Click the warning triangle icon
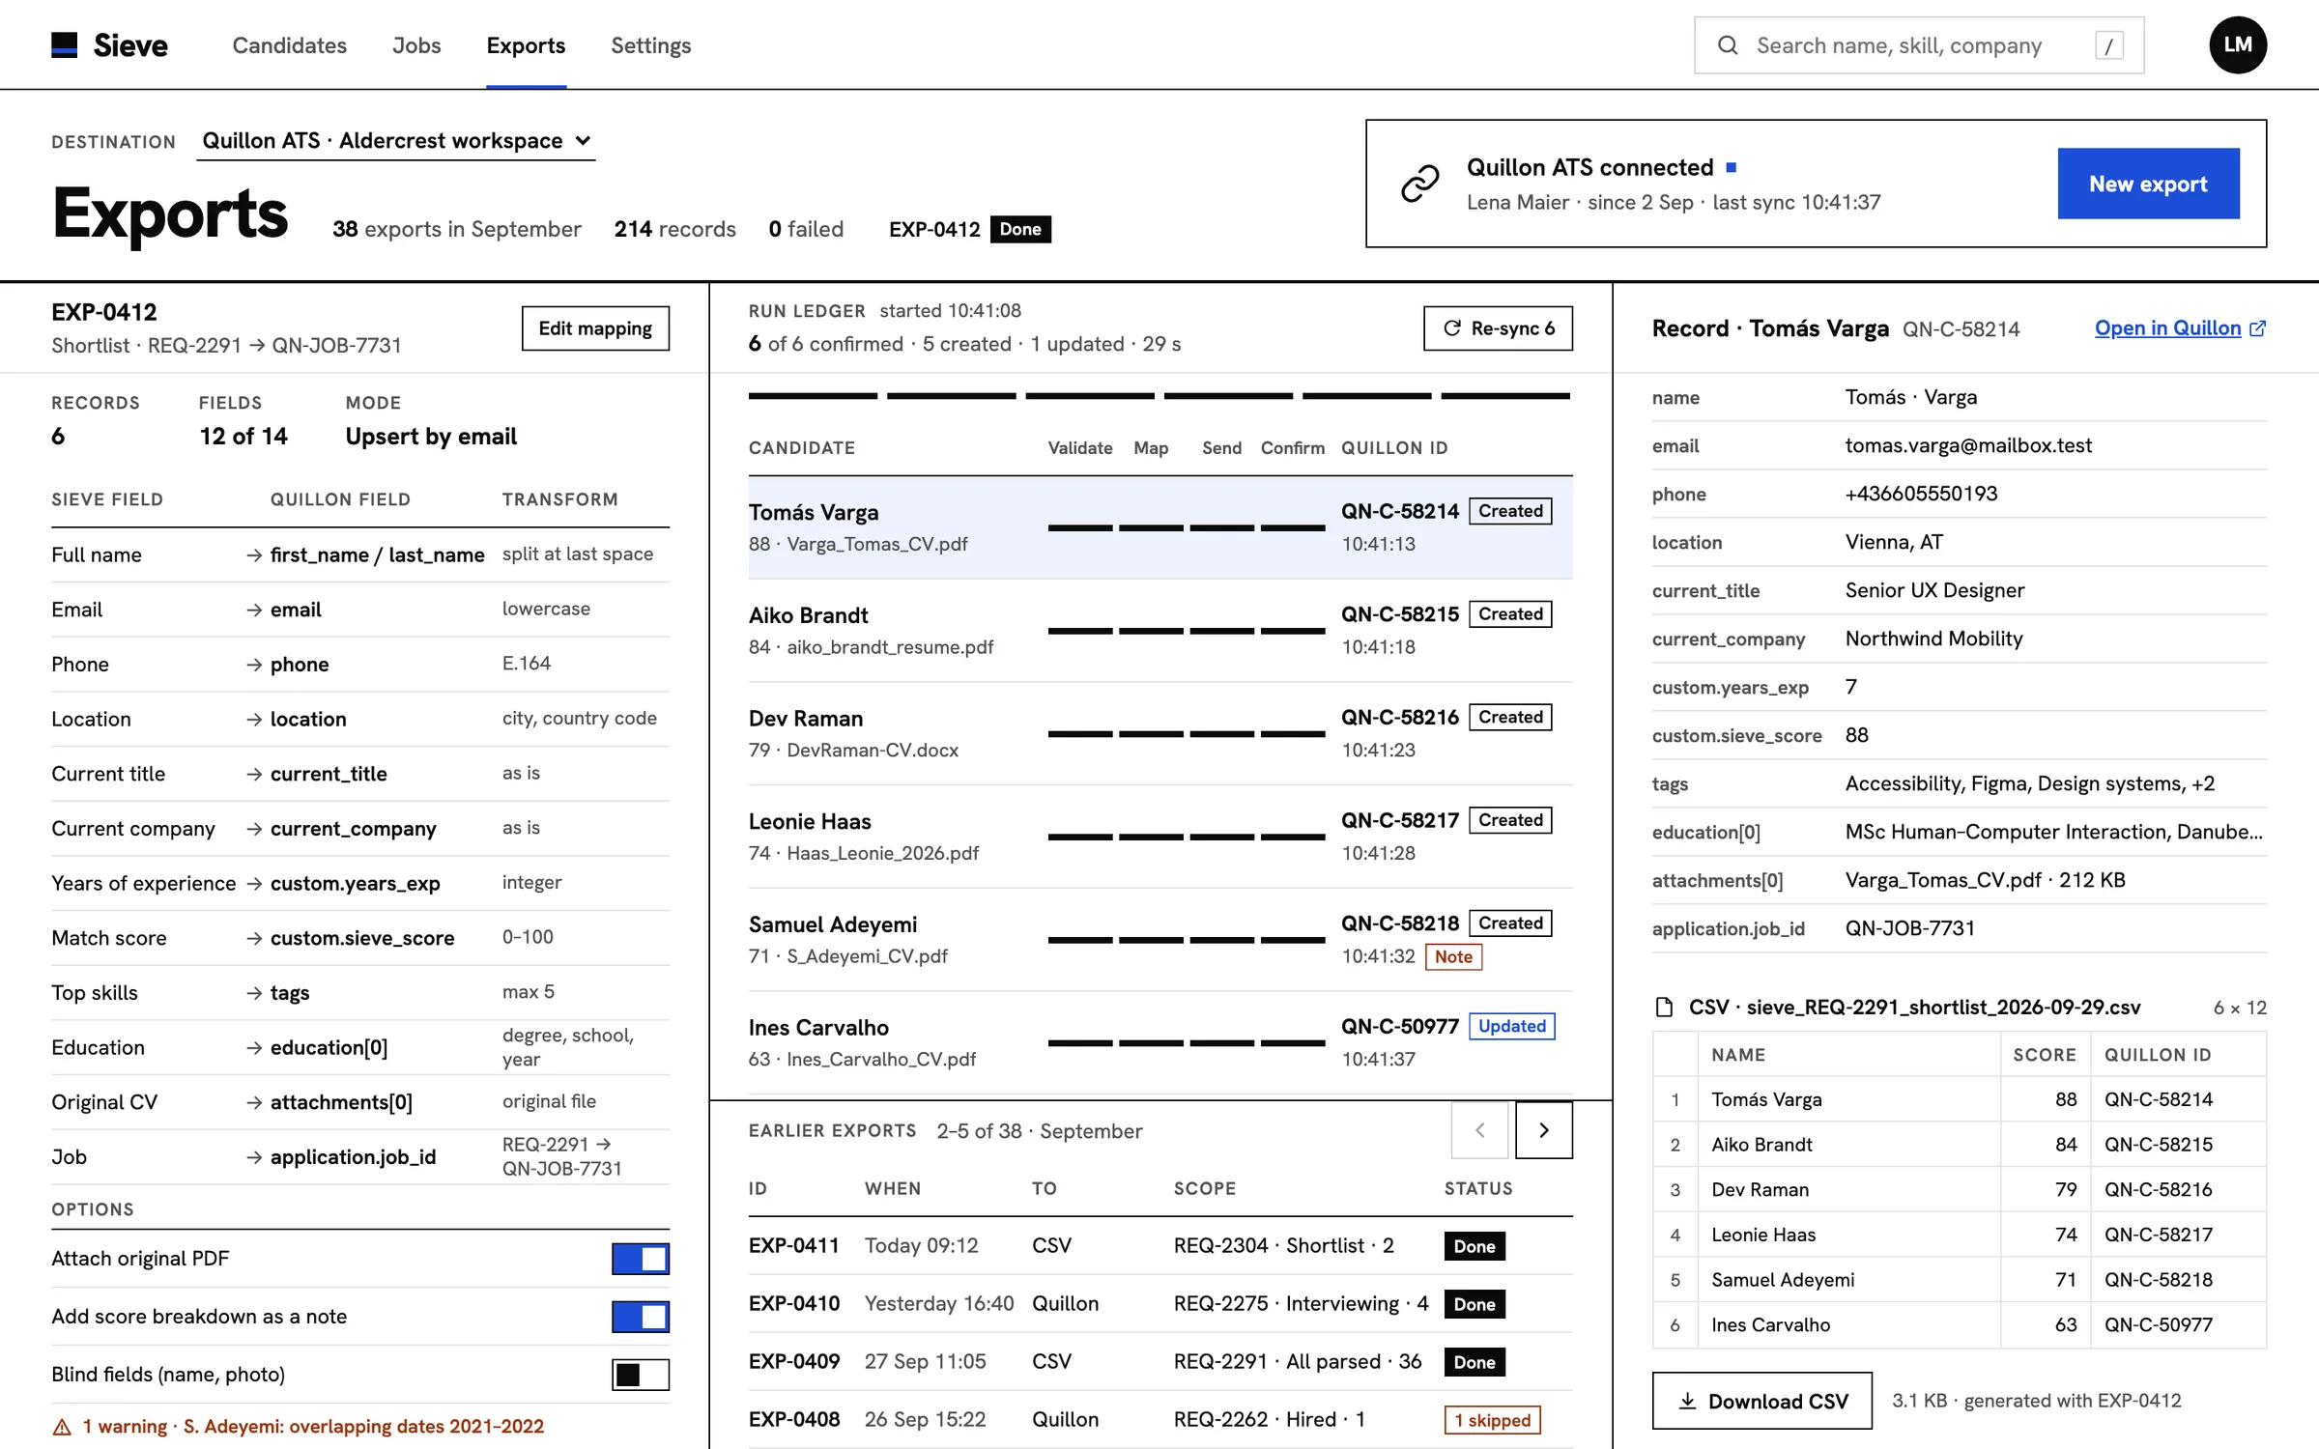Screen dimensions: 2319x1449 [x=62, y=1427]
